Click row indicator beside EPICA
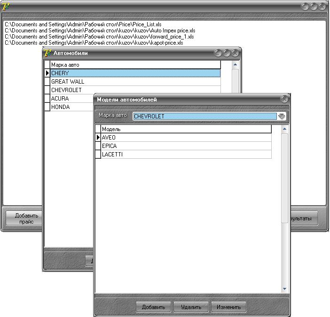 click(98, 146)
